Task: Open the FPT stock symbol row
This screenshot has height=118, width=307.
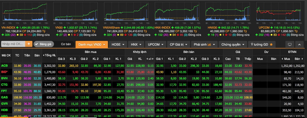Action: pyautogui.click(x=4, y=91)
